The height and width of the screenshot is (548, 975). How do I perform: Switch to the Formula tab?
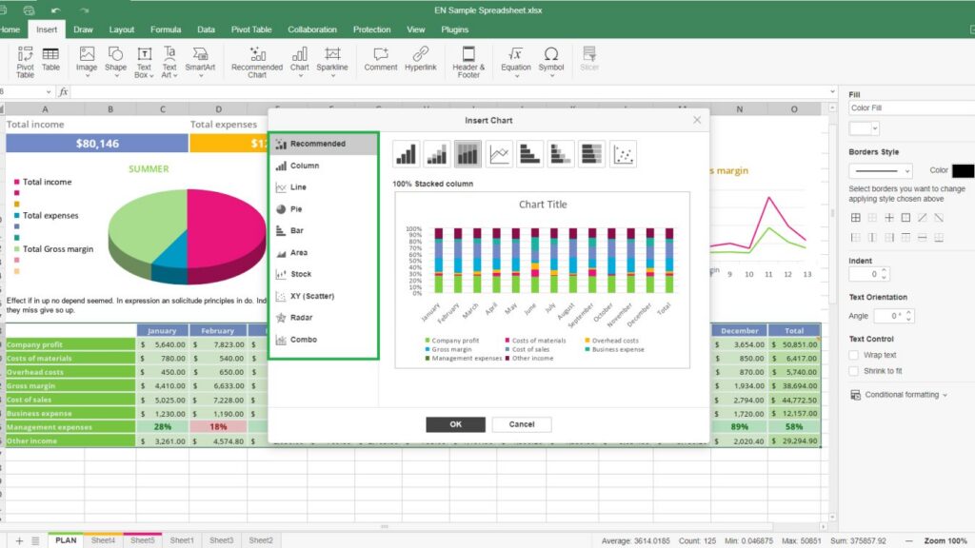click(166, 29)
